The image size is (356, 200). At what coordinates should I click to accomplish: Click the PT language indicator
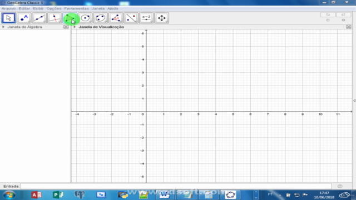click(270, 194)
